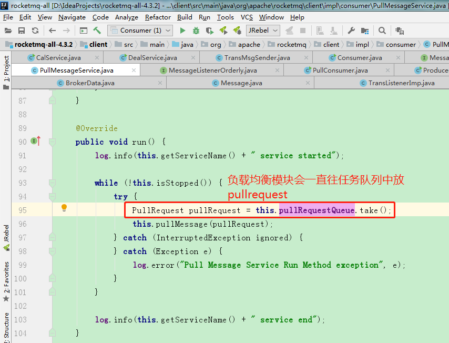Navigate back with left arrow icon
Viewport: 449px width, 343px height.
52,31
